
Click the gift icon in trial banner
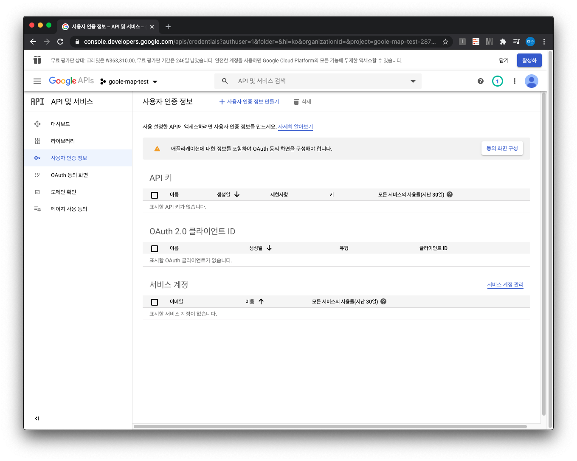[x=37, y=60]
